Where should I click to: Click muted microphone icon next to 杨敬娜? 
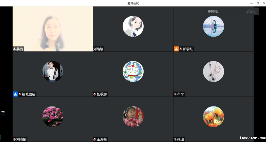point(95,94)
